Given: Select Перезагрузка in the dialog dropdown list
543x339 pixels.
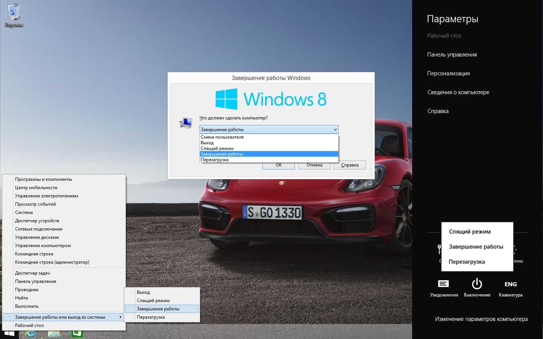Looking at the screenshot, I should [x=215, y=160].
